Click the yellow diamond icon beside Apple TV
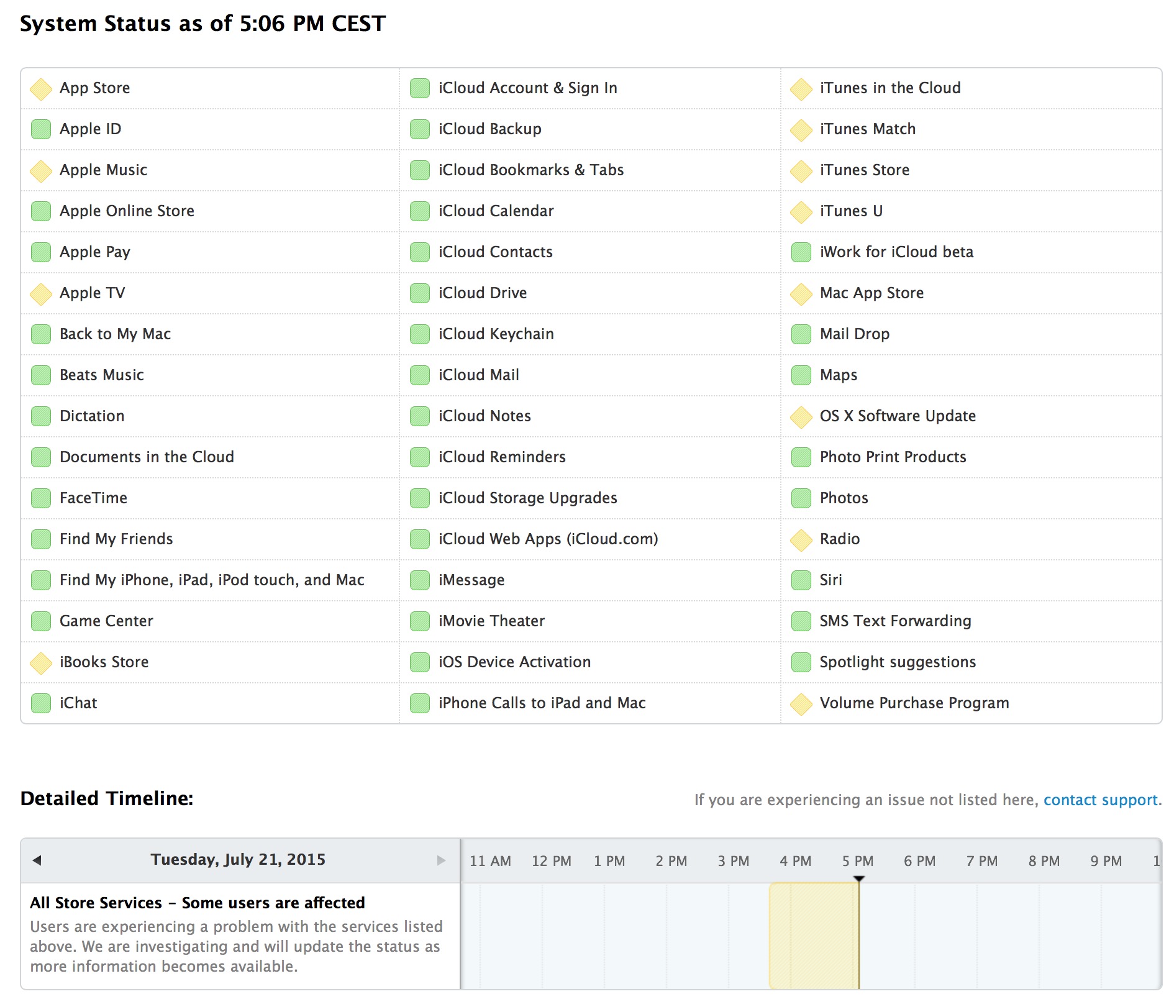Image resolution: width=1174 pixels, height=999 pixels. (x=41, y=294)
